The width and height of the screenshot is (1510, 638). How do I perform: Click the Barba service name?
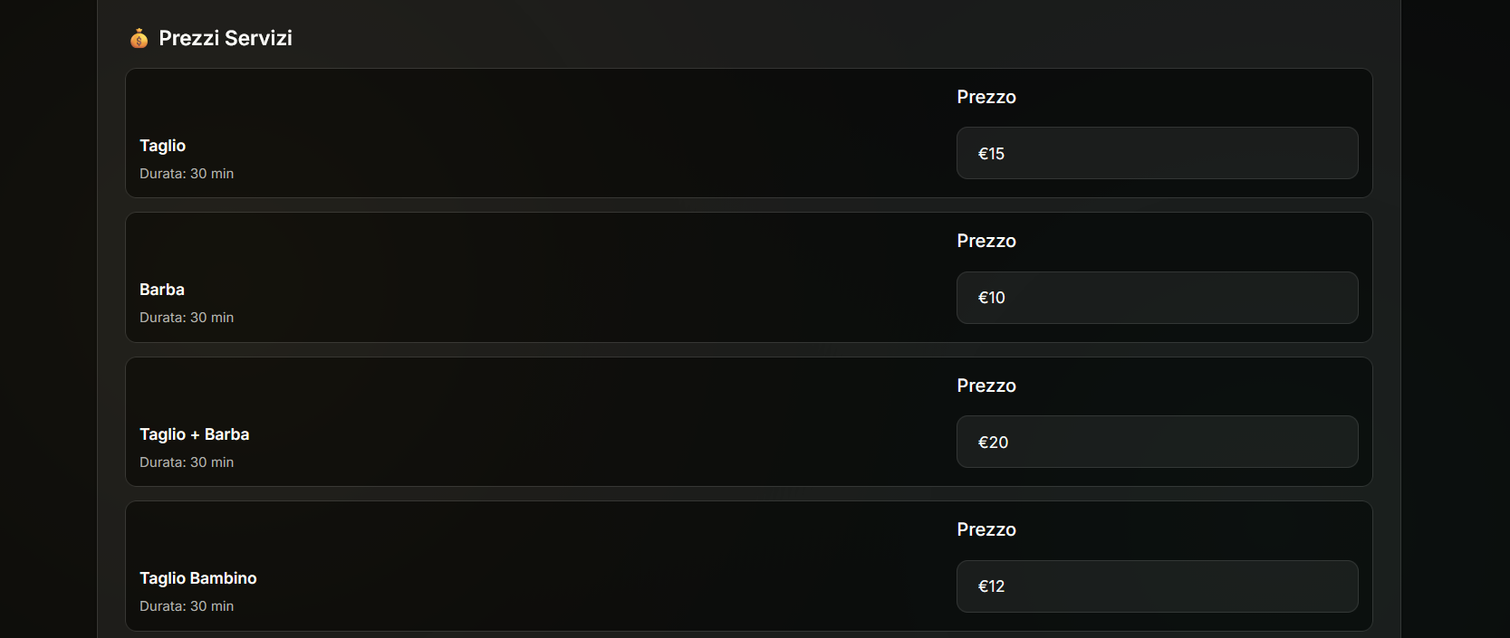coord(162,290)
